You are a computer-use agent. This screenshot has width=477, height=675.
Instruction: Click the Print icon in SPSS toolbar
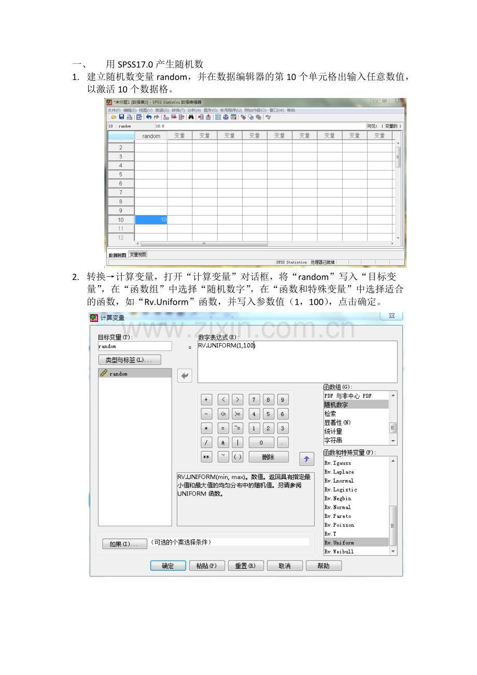point(129,117)
